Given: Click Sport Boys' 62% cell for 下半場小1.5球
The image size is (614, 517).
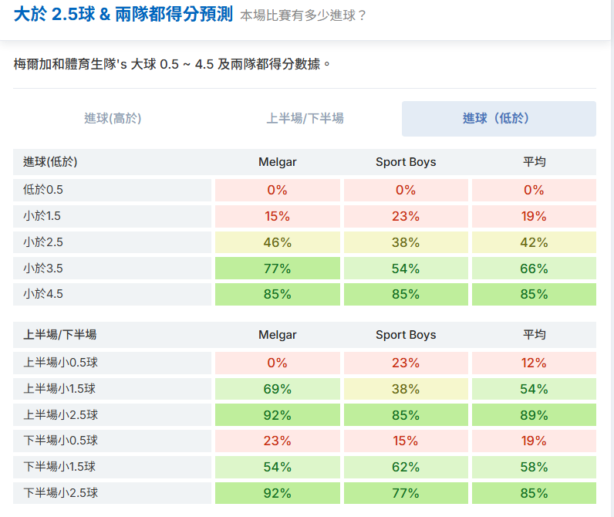Looking at the screenshot, I should [406, 467].
